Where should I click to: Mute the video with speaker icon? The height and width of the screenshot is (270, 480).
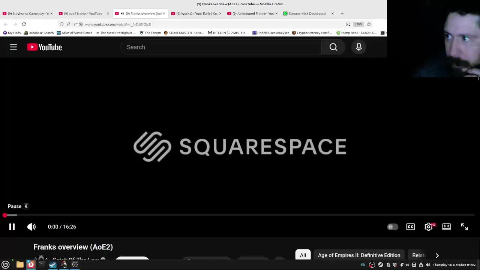[x=31, y=226]
